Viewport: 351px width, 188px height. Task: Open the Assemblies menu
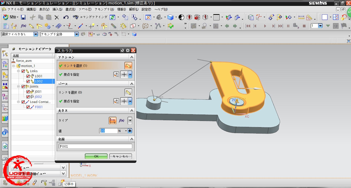click(x=104, y=9)
